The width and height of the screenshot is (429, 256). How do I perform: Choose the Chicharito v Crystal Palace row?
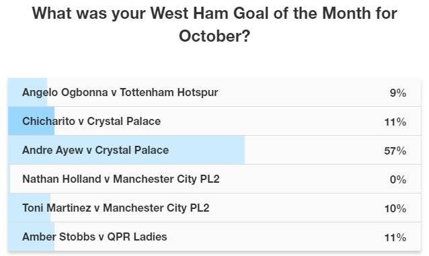click(214, 121)
